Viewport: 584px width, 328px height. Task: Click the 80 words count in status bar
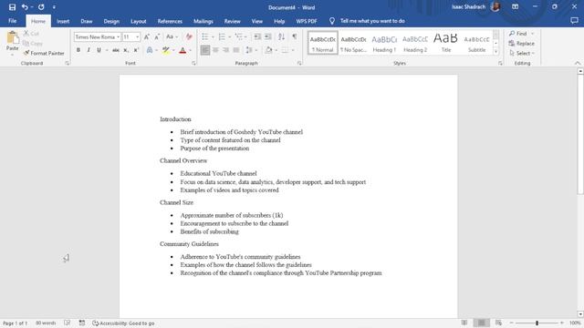point(46,323)
